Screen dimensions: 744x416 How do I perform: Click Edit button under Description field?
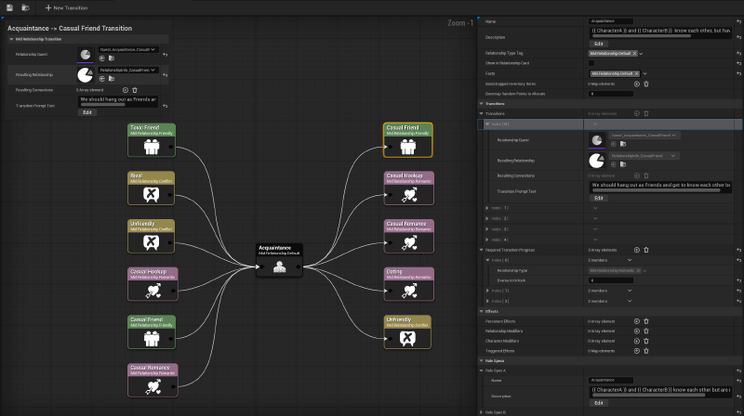598,44
